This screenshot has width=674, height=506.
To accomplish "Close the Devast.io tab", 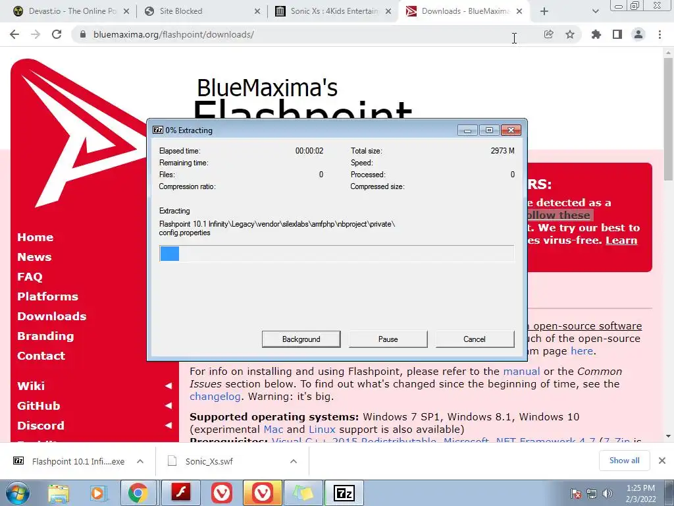I will coord(126,11).
